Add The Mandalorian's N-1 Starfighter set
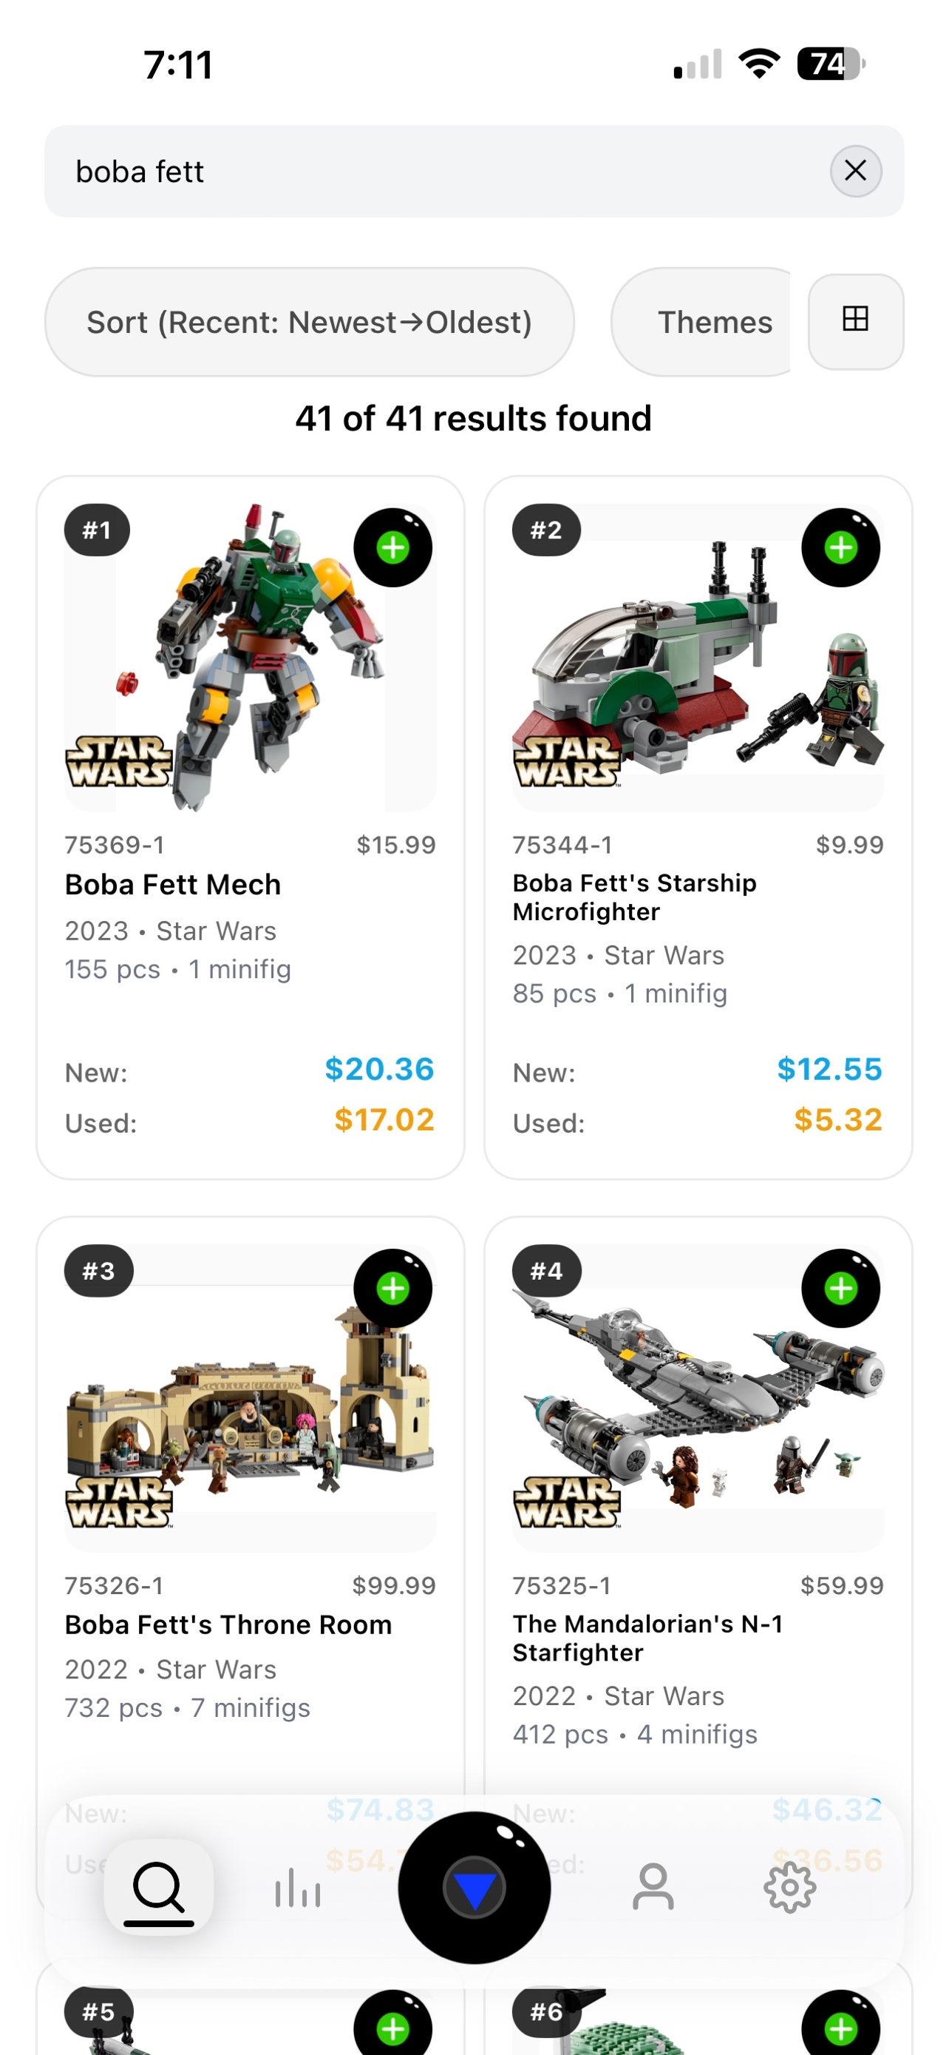The width and height of the screenshot is (949, 2055). point(840,1288)
